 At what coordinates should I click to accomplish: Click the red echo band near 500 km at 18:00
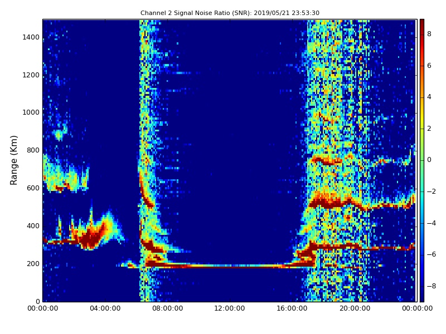[x=330, y=203]
